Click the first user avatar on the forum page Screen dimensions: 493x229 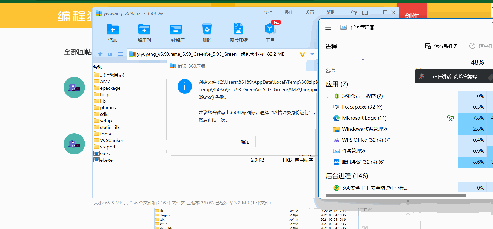(x=74, y=87)
